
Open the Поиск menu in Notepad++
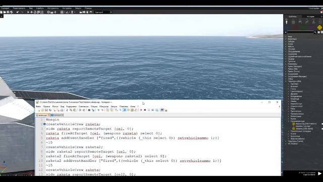(x=55, y=107)
